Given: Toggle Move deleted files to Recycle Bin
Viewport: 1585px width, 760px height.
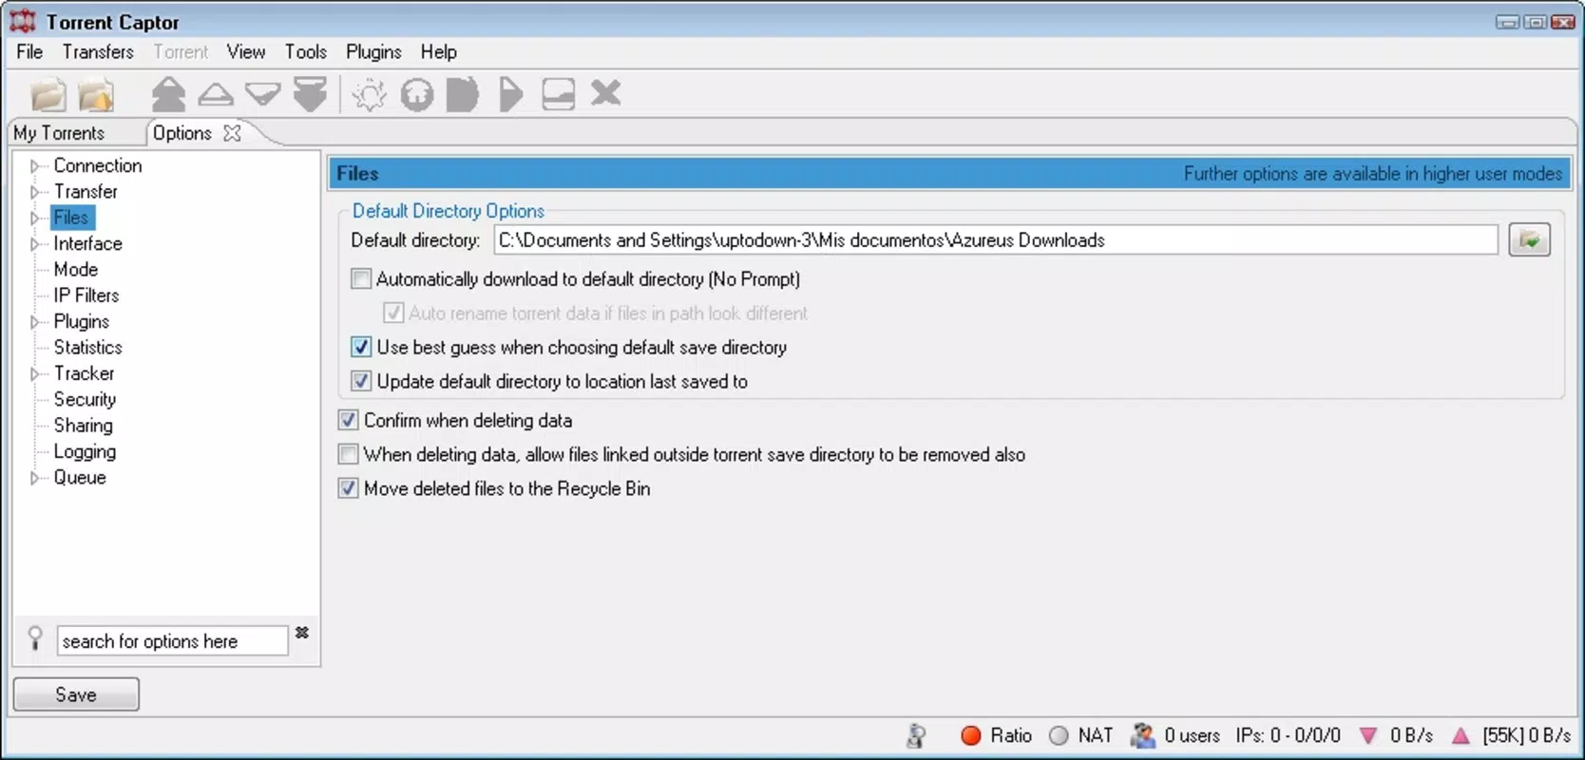Looking at the screenshot, I should (349, 489).
